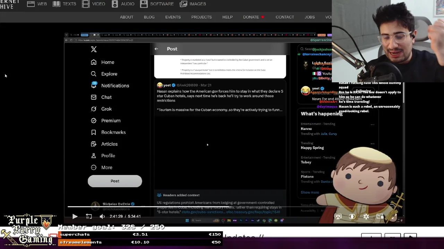Click the video timestamp 2:41:29 / 5:34:41

click(125, 216)
